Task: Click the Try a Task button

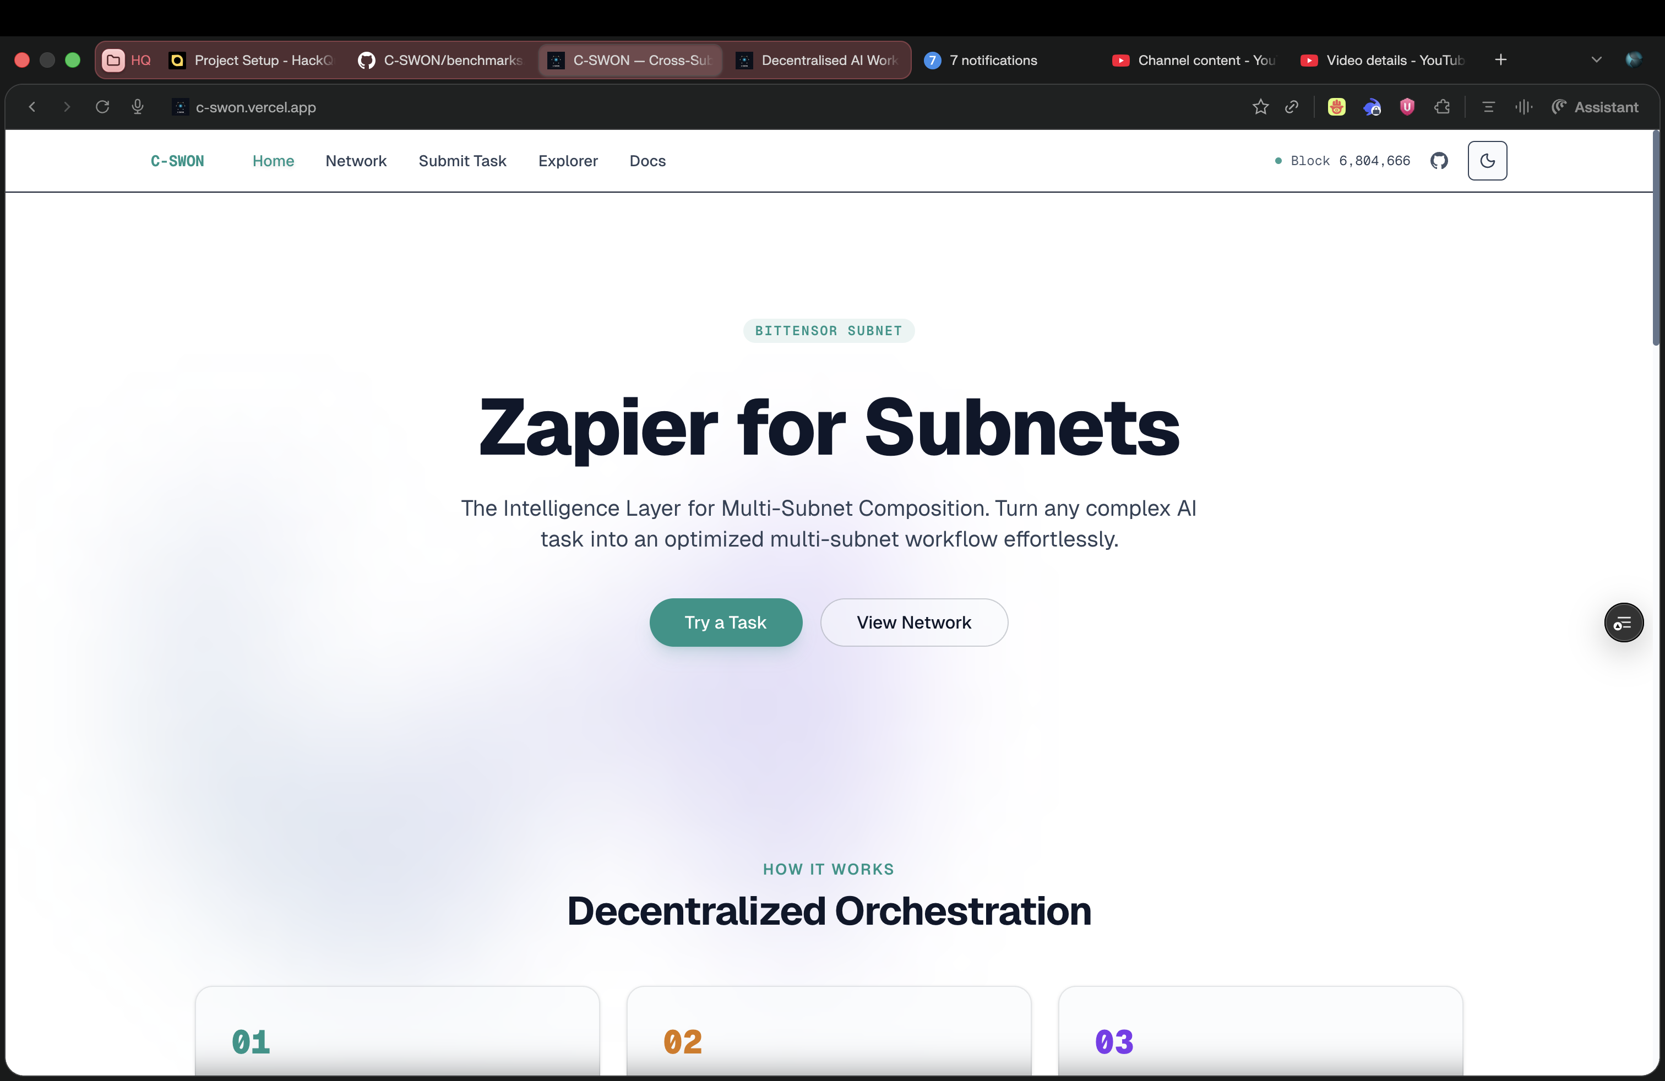Action: (726, 623)
